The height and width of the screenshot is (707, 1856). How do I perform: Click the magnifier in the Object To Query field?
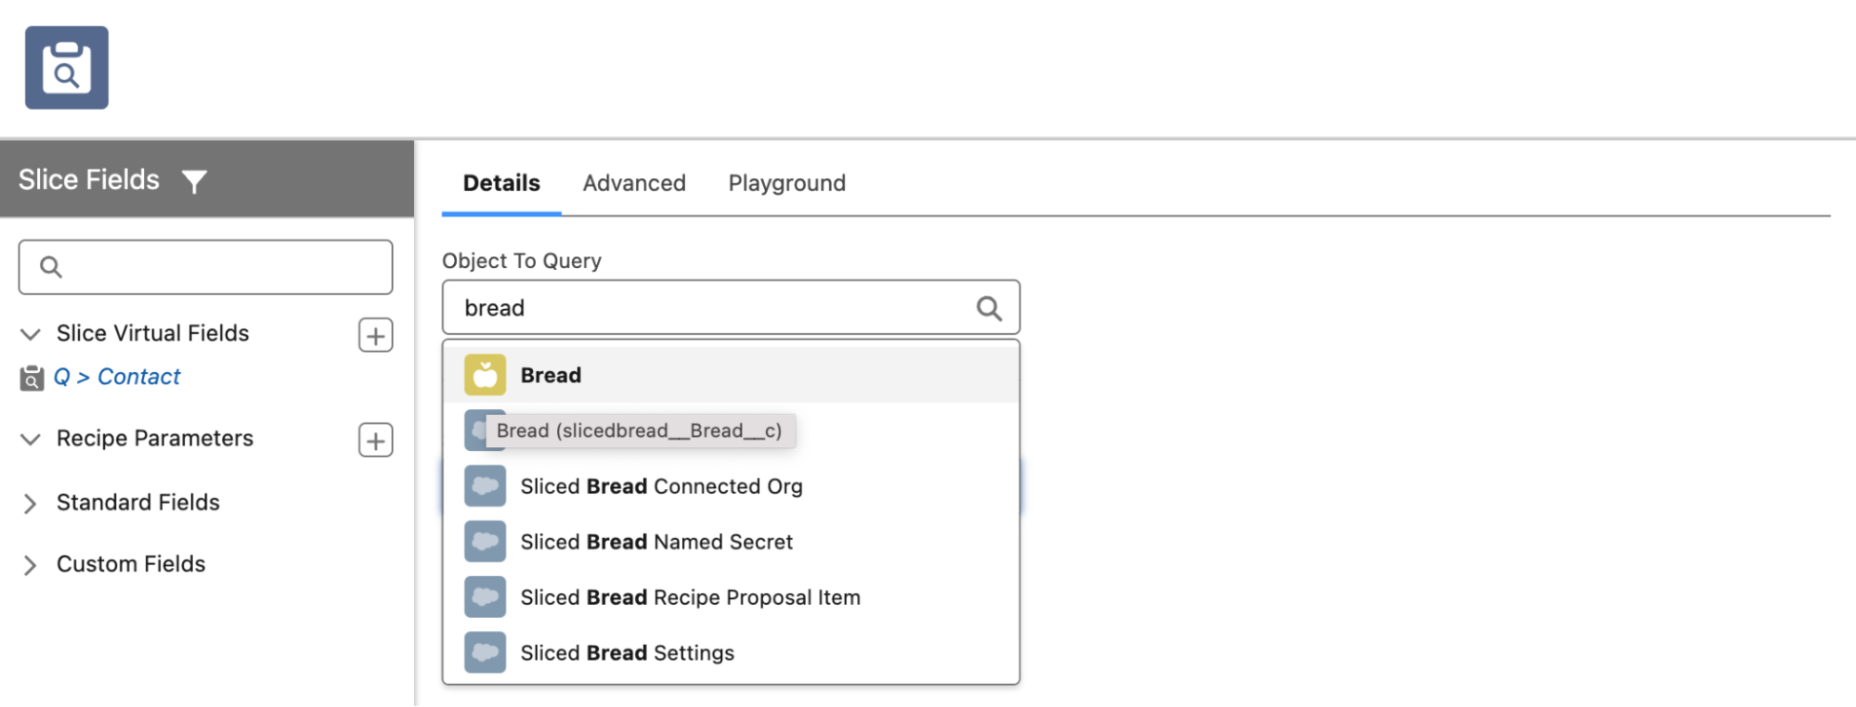click(x=987, y=307)
